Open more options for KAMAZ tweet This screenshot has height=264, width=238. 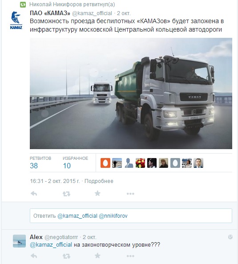[x=130, y=194]
